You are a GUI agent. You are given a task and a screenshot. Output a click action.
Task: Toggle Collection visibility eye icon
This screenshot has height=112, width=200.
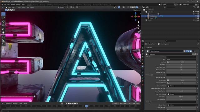[196, 12]
